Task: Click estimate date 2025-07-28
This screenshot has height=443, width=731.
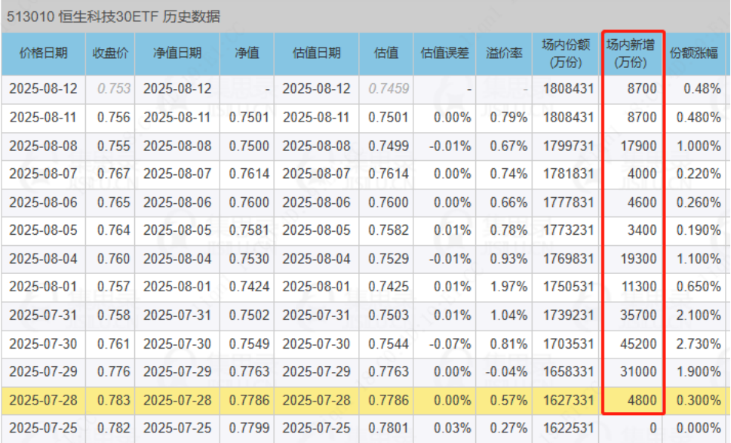Action: click(317, 401)
